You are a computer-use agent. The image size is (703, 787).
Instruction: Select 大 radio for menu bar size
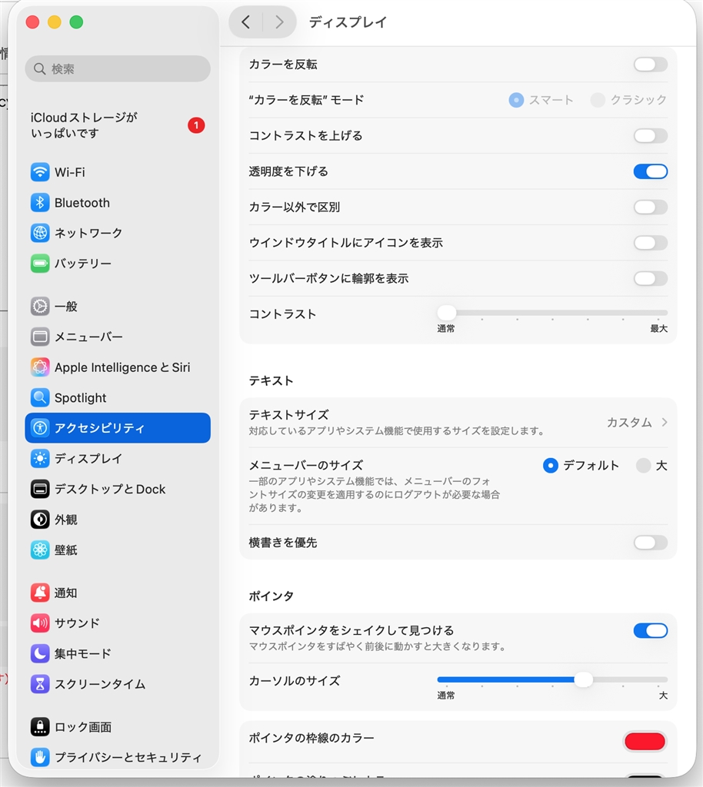(643, 466)
